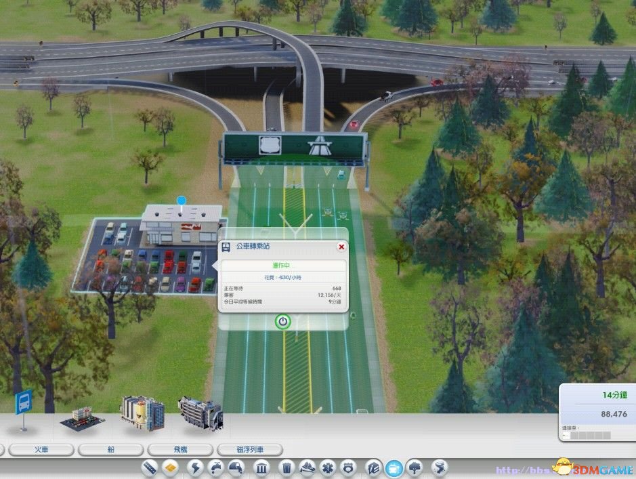Open the Fire services menu
636x479 pixels.
[x=307, y=468]
